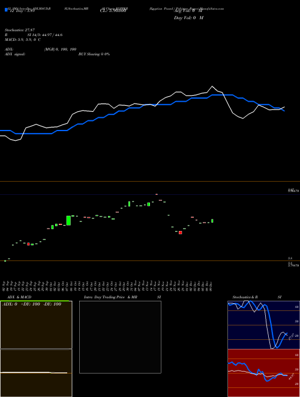
Task: Click the '(MGR) 0, 100, 100' ADX values
Action: pyautogui.click(x=61, y=49)
